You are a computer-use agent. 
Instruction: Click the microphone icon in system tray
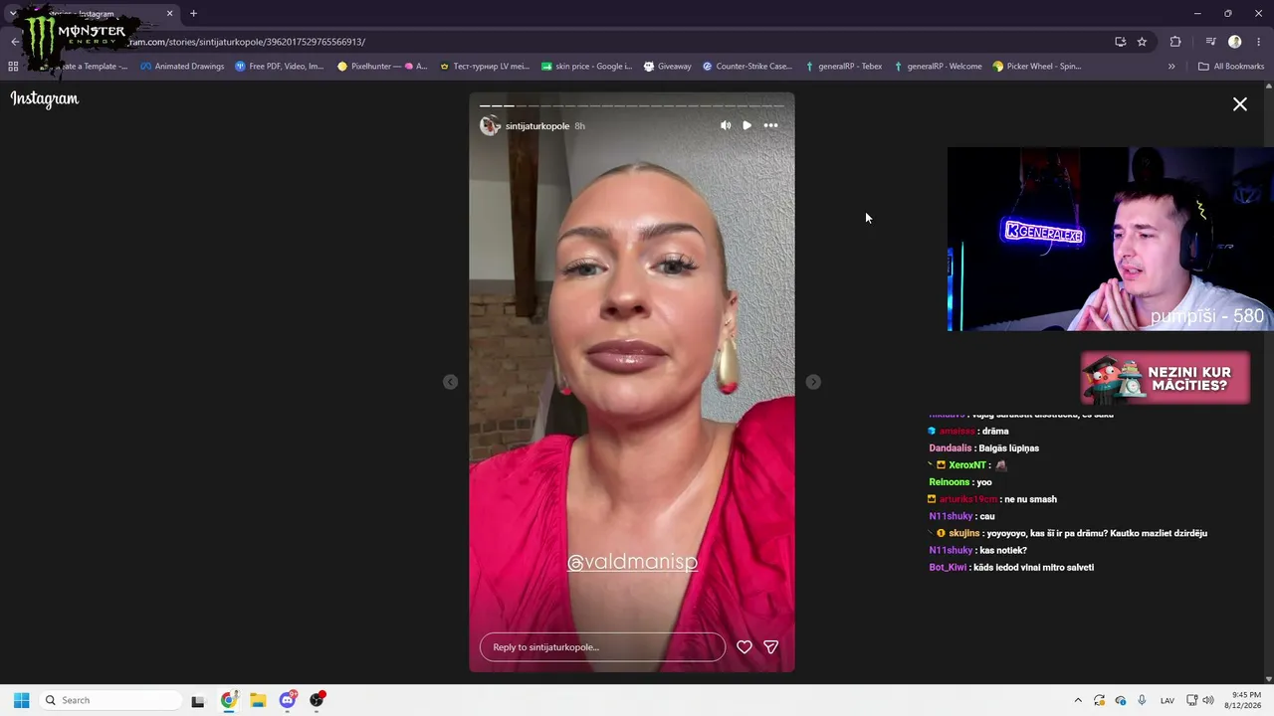coord(1142,700)
